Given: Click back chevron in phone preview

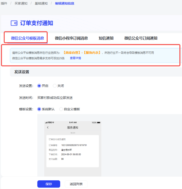Looking at the screenshot, I should point(48,127).
